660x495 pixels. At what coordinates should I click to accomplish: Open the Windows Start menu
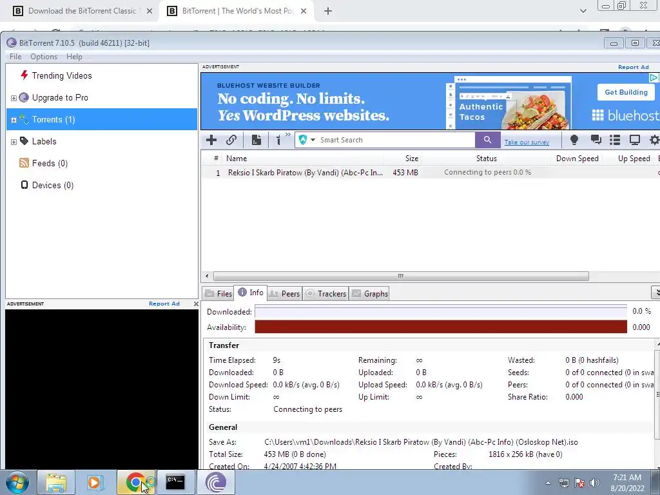(17, 482)
